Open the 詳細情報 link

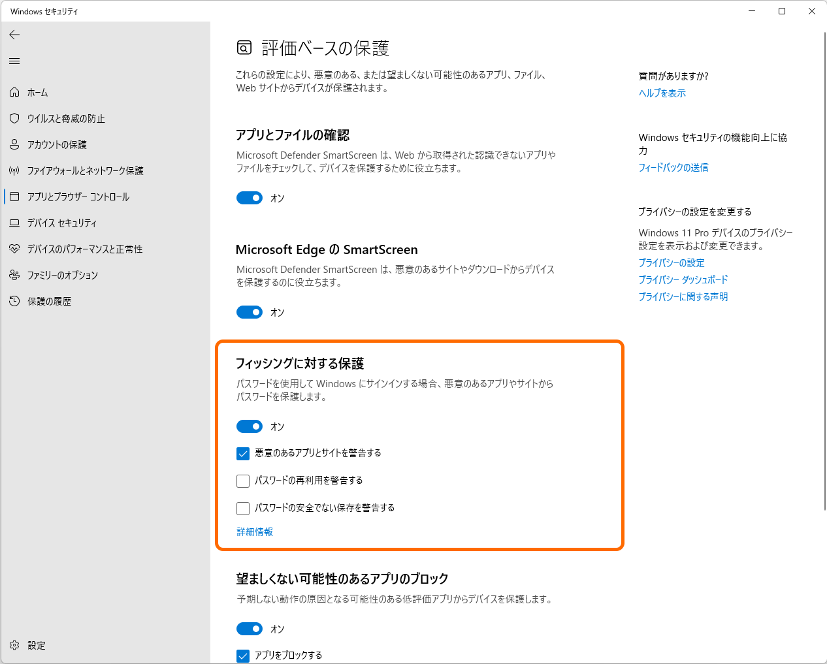(254, 531)
